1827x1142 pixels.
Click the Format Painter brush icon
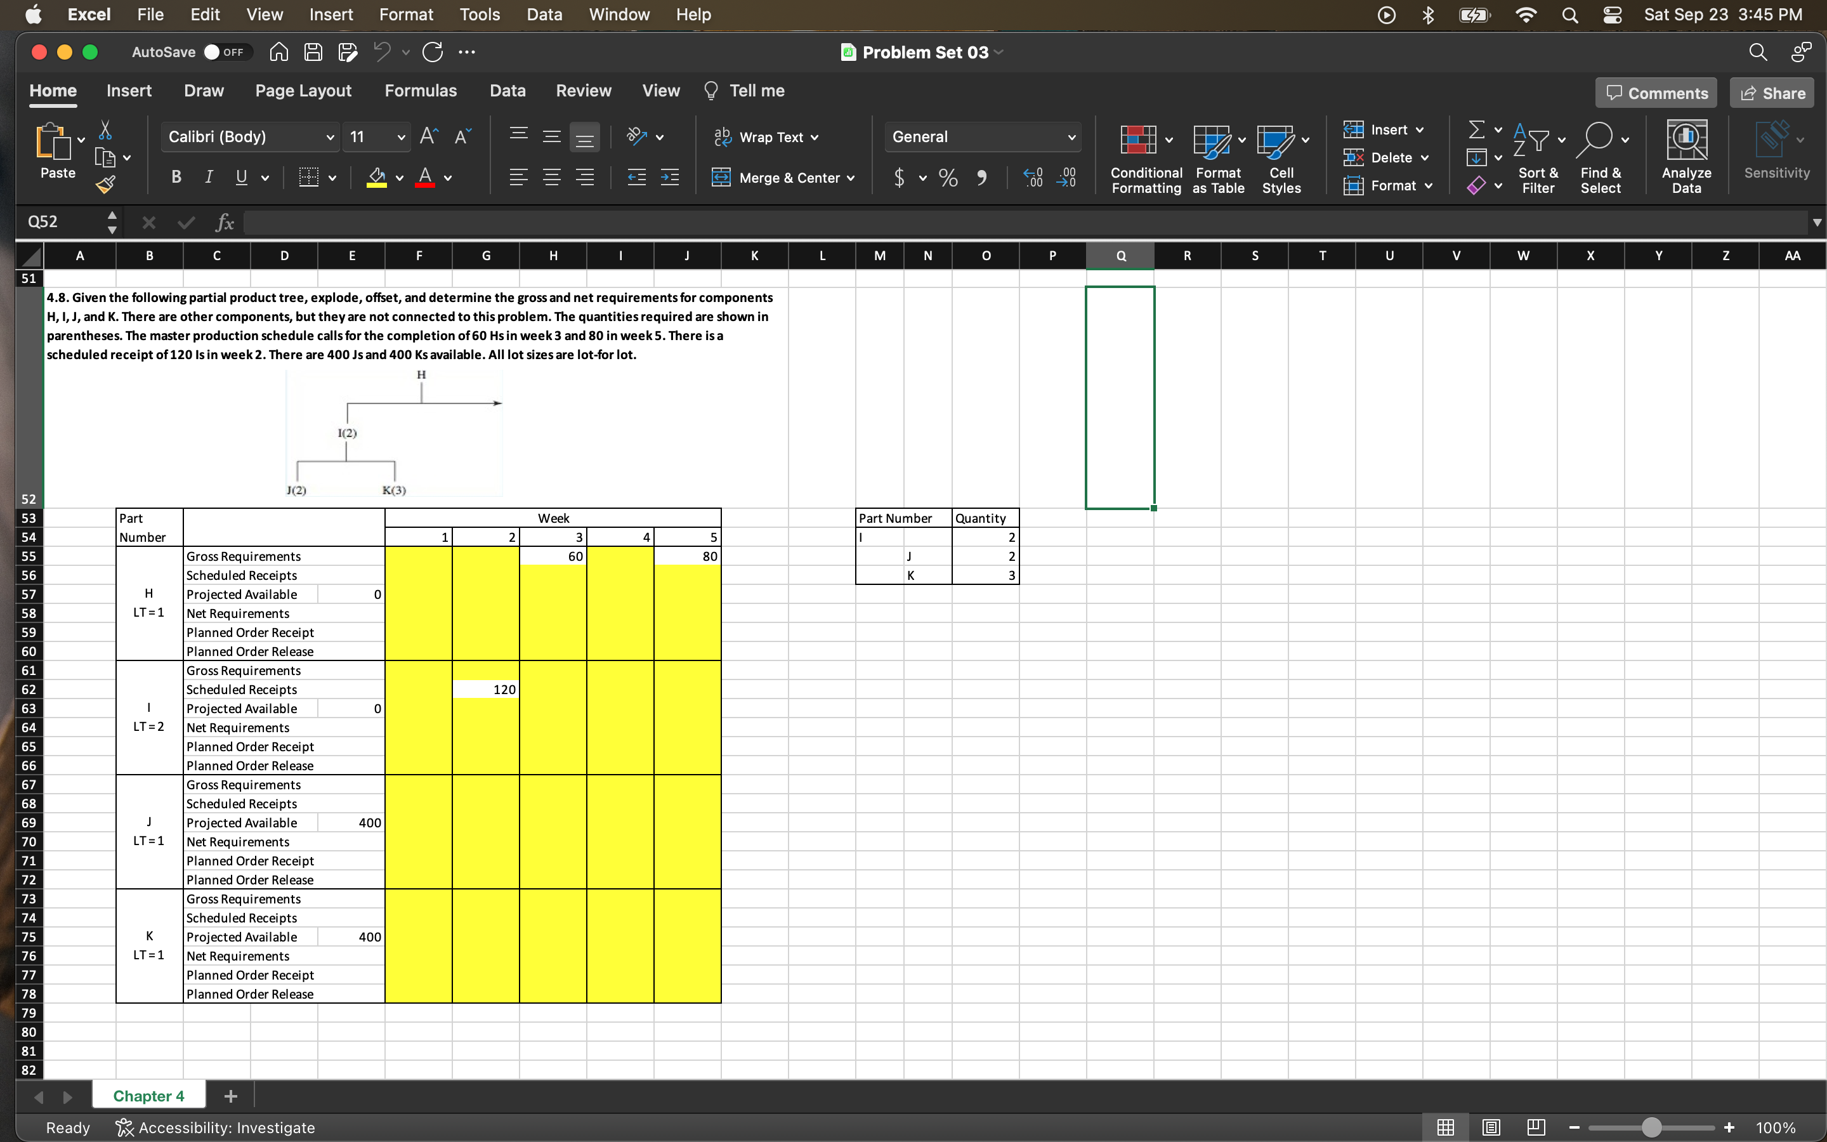point(106,184)
